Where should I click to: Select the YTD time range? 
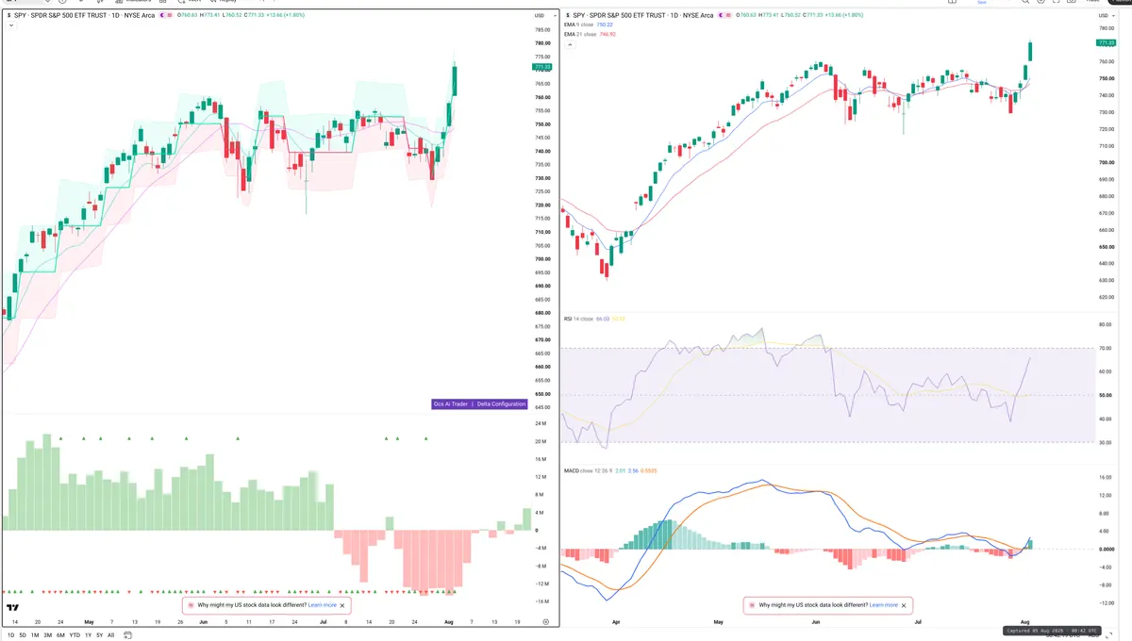pyautogui.click(x=75, y=635)
